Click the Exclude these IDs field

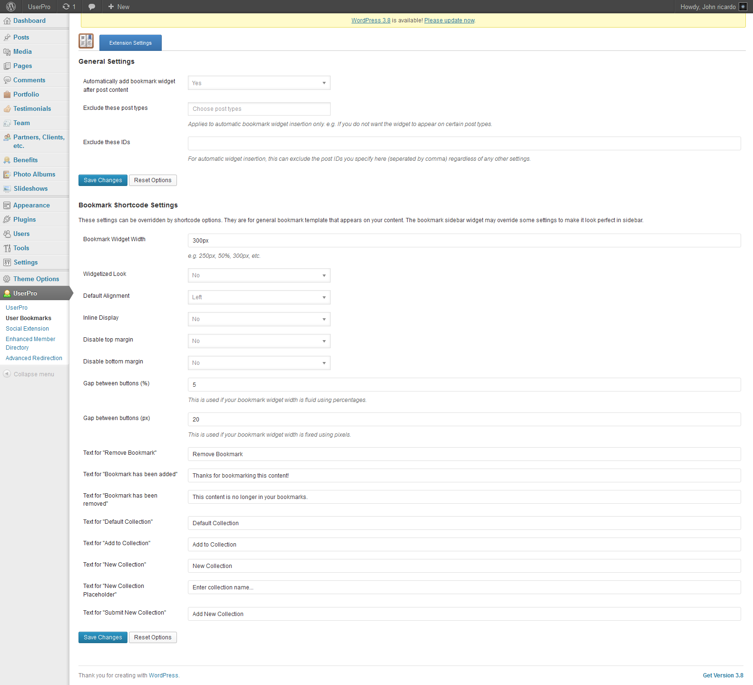[x=464, y=144]
